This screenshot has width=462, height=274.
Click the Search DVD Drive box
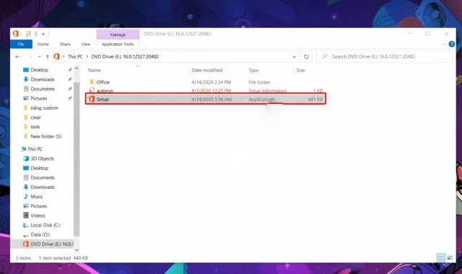pyautogui.click(x=384, y=56)
